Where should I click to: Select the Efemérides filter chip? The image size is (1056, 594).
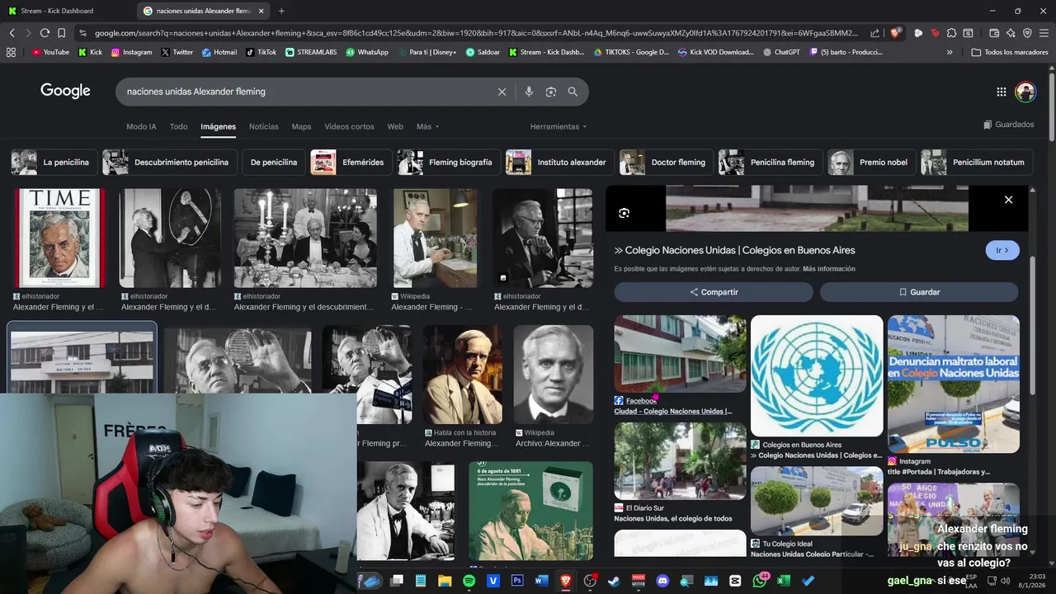(350, 163)
